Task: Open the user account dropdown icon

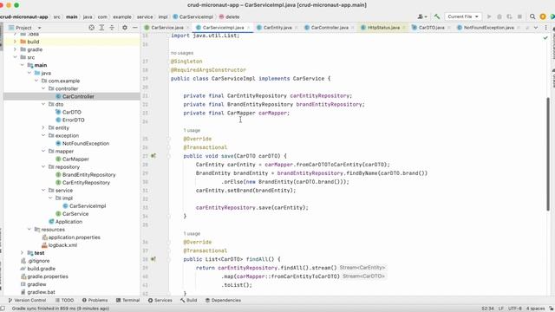Action: click(x=422, y=16)
